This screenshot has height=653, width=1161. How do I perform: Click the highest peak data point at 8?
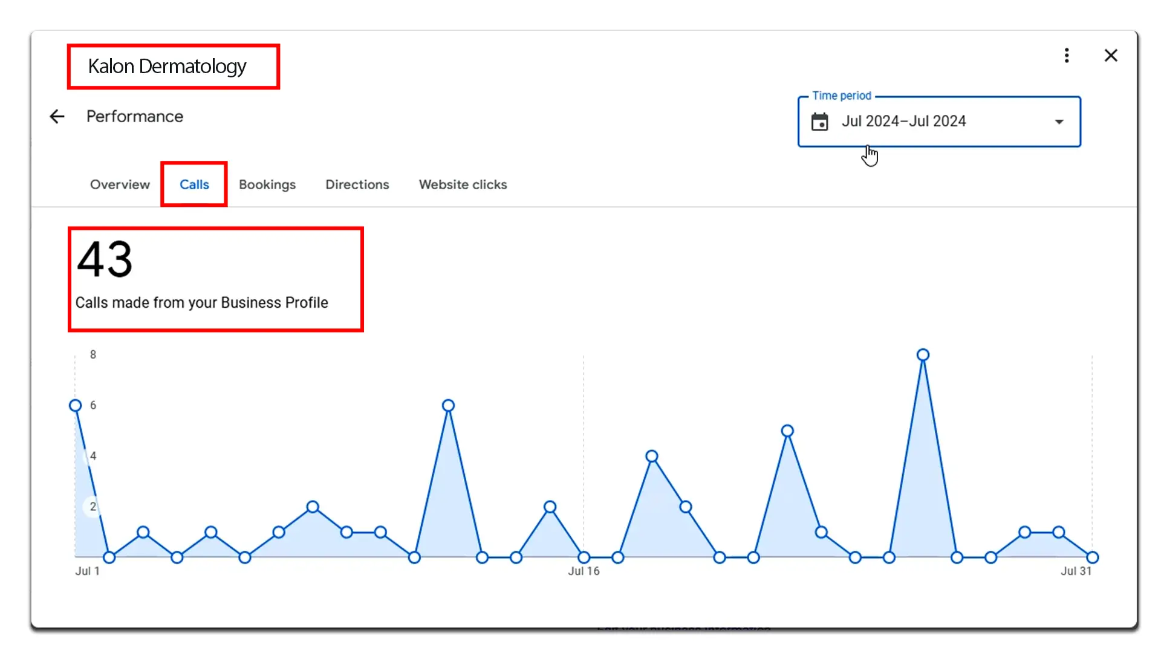coord(923,355)
